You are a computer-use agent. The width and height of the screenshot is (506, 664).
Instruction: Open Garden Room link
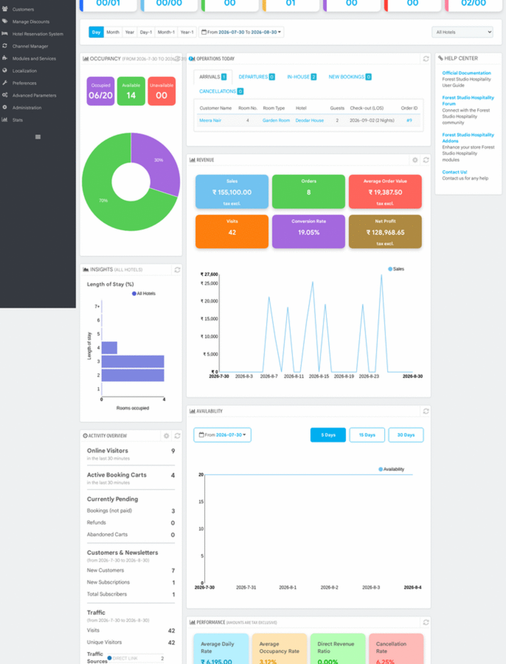pos(276,120)
